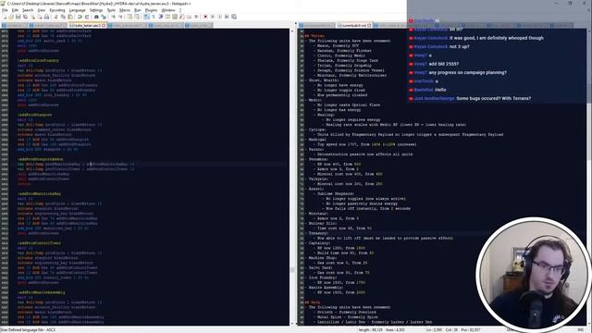
Task: Click the 'Treasury:' line in patch notes
Action: pos(318,233)
